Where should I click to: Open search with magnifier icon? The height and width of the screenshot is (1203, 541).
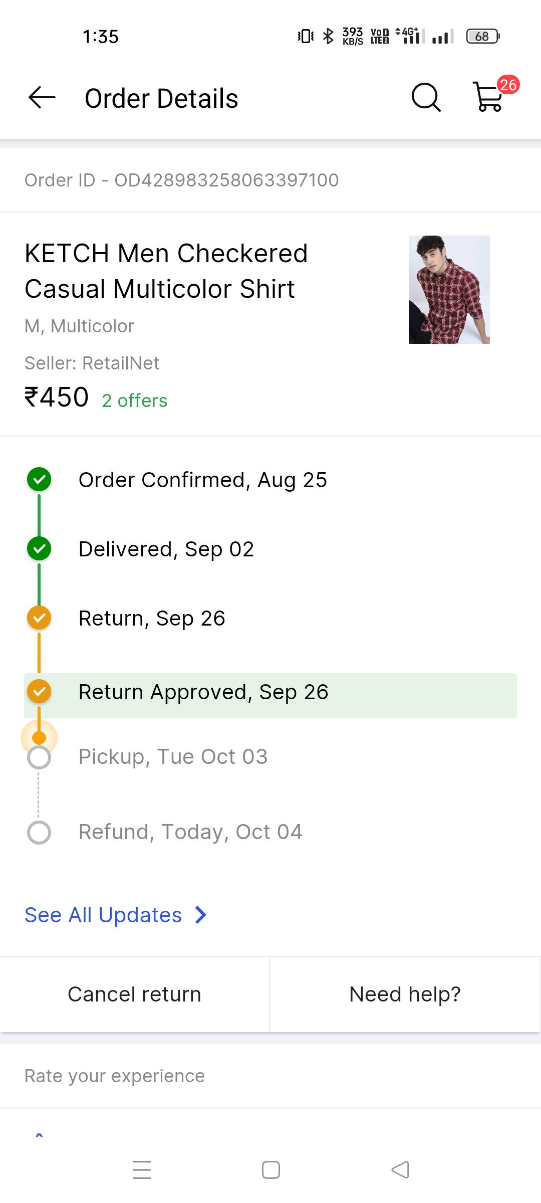click(x=426, y=97)
